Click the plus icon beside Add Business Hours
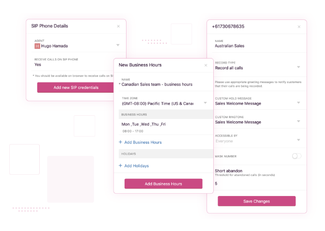This screenshot has height=231, width=325. tap(120, 142)
